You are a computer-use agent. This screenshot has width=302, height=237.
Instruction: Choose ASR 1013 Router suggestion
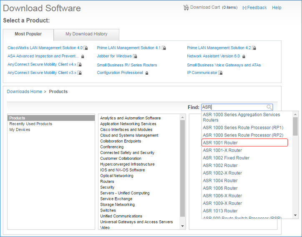point(220,211)
